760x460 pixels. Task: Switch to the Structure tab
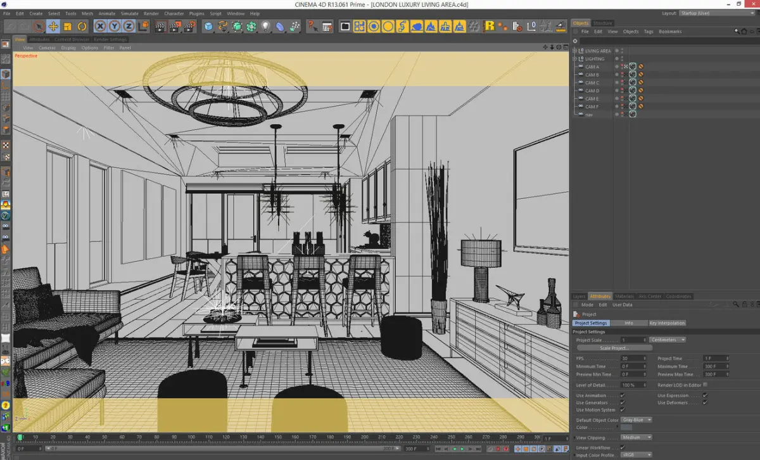pos(602,23)
